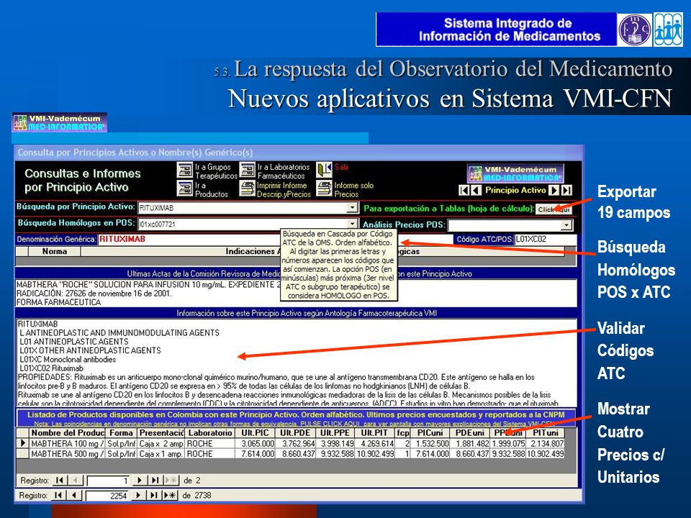The height and width of the screenshot is (518, 691).
Task: Click the Ult.PIT column header
Action: click(x=374, y=433)
